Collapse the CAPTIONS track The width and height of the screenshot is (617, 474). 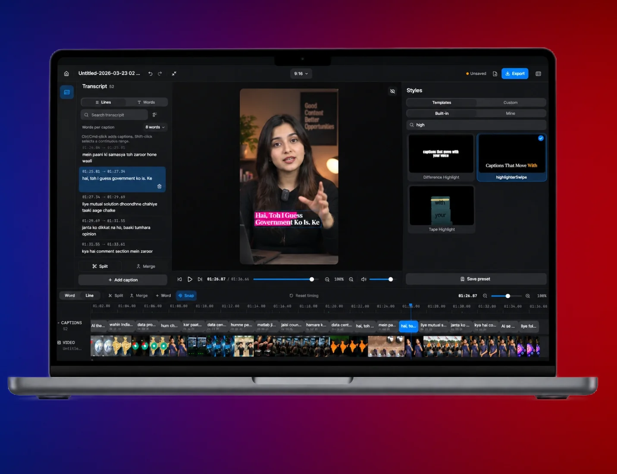[59, 323]
